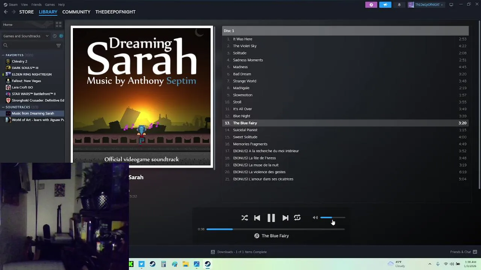Toggle repeat mode

[297, 217]
